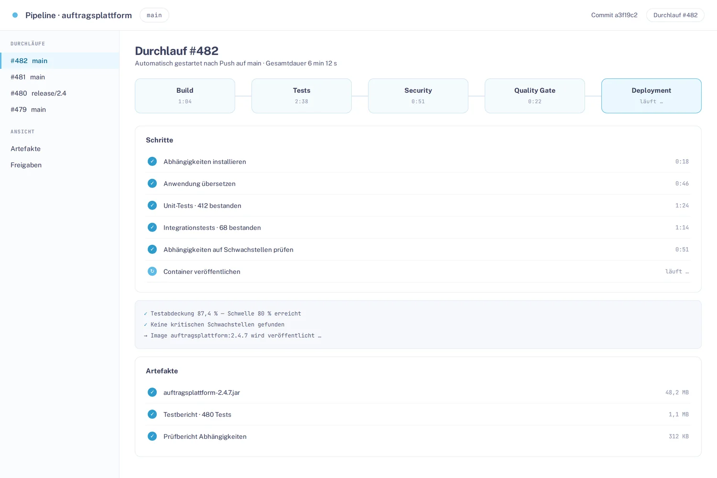The width and height of the screenshot is (717, 478).
Task: Select the Tests stage card
Action: [302, 96]
